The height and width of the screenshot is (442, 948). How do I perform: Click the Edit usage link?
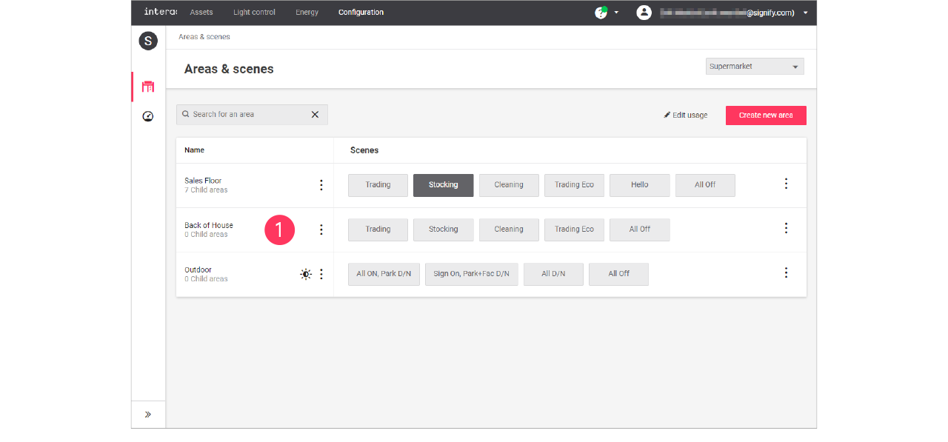[x=686, y=115]
